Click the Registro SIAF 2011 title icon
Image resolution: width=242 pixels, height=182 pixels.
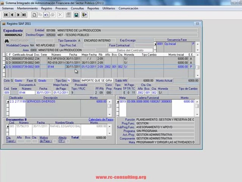[x=4, y=24]
